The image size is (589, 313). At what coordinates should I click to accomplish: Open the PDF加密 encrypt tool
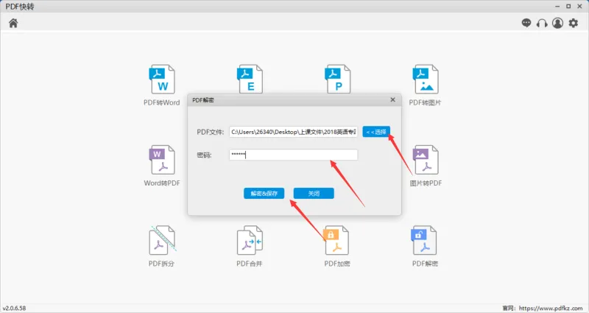[337, 246]
